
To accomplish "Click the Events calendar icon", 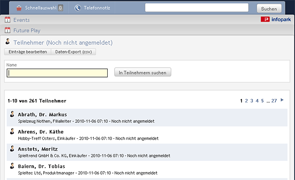I will point(7,20).
